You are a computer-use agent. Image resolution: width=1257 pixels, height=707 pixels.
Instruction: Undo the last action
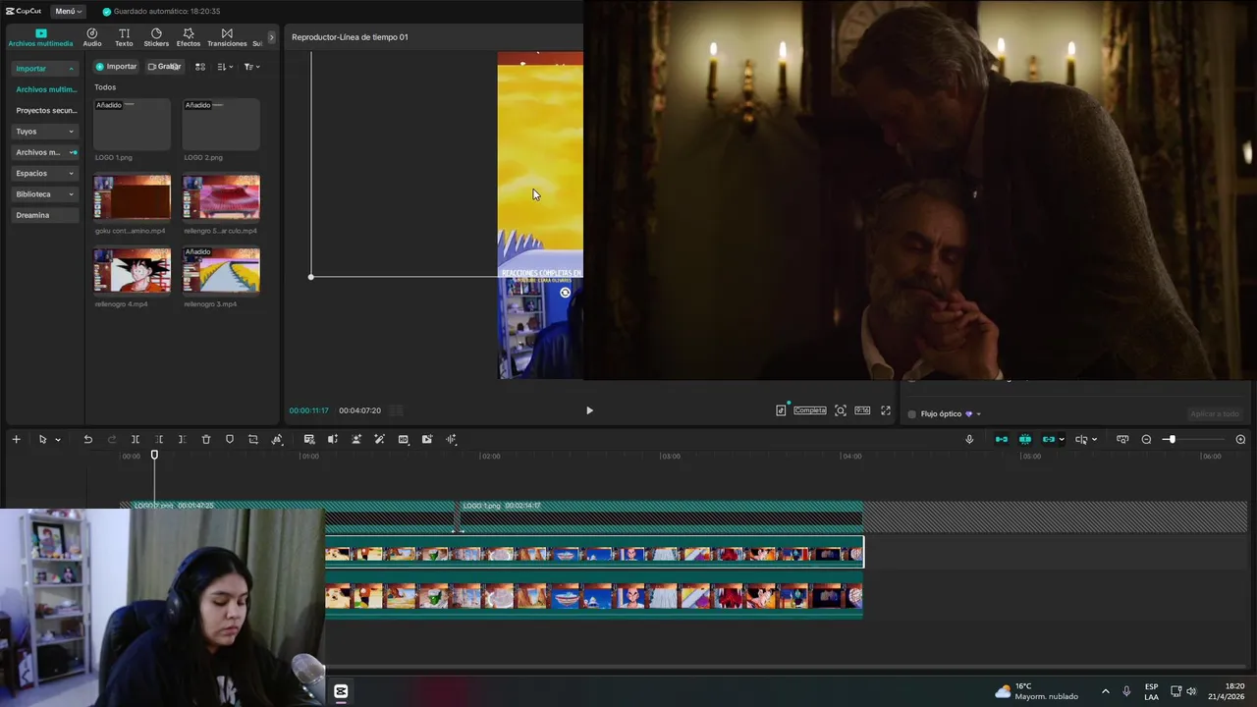pyautogui.click(x=87, y=439)
